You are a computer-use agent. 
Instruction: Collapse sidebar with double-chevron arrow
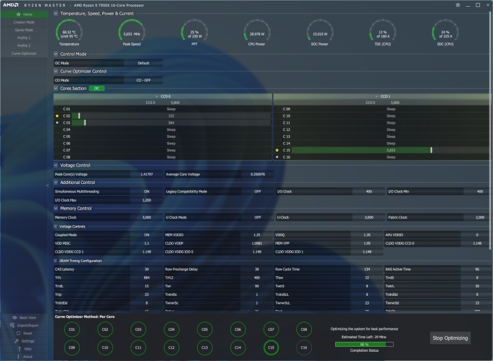pos(48,185)
